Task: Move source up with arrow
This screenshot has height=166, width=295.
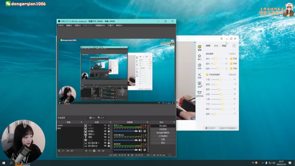Action: pos(99,151)
